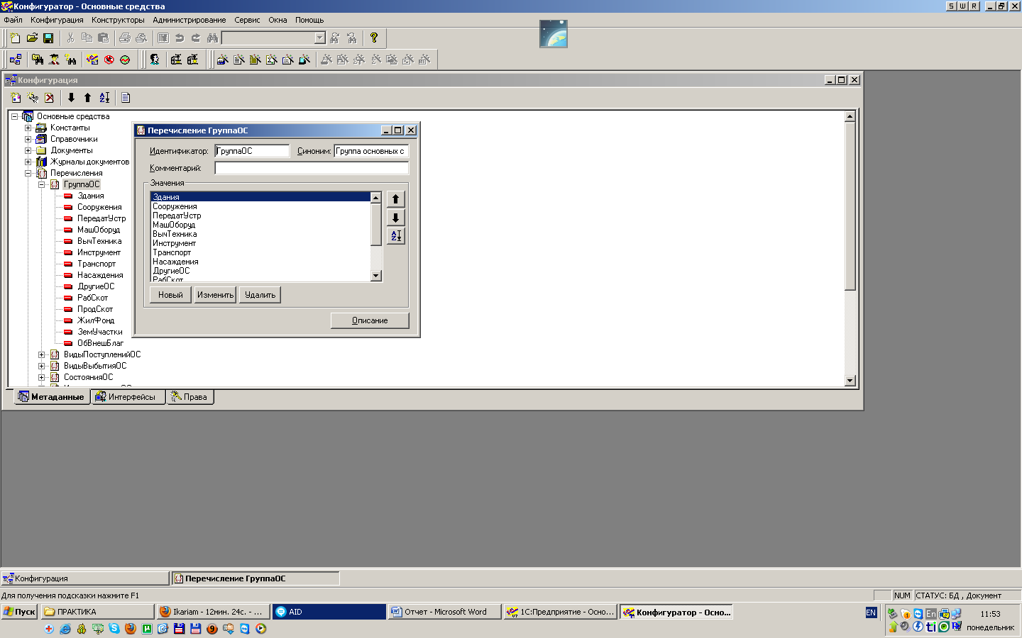Collapse the Перечисления tree node
This screenshot has width=1022, height=638.
pyautogui.click(x=28, y=173)
